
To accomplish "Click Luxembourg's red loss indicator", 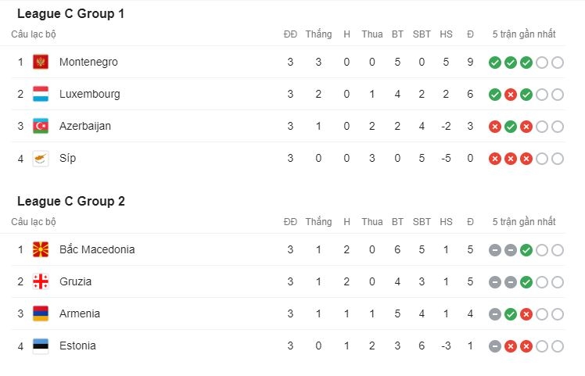I will [x=510, y=95].
